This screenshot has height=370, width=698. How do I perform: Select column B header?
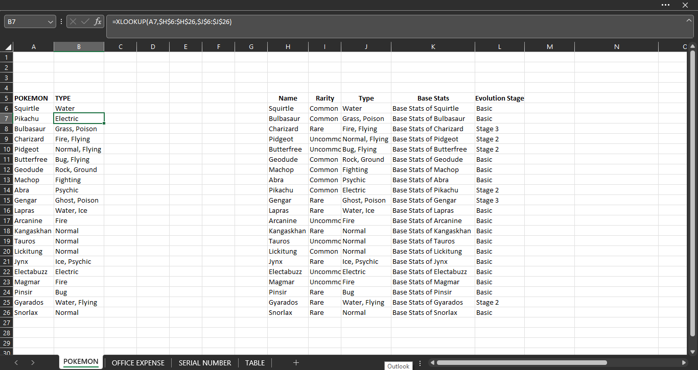coord(79,47)
